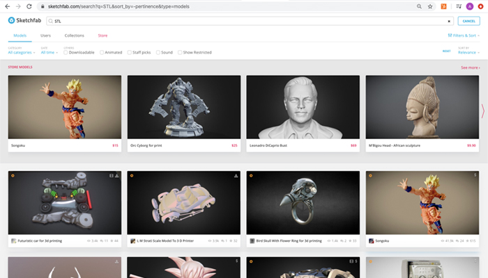Viewport: 488px width, 278px height.
Task: Open the author avatar beside lower Songoku title
Action: (372, 240)
